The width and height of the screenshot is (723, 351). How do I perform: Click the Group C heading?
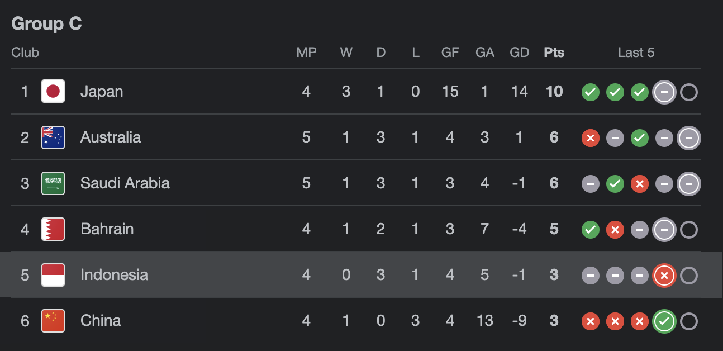click(47, 23)
